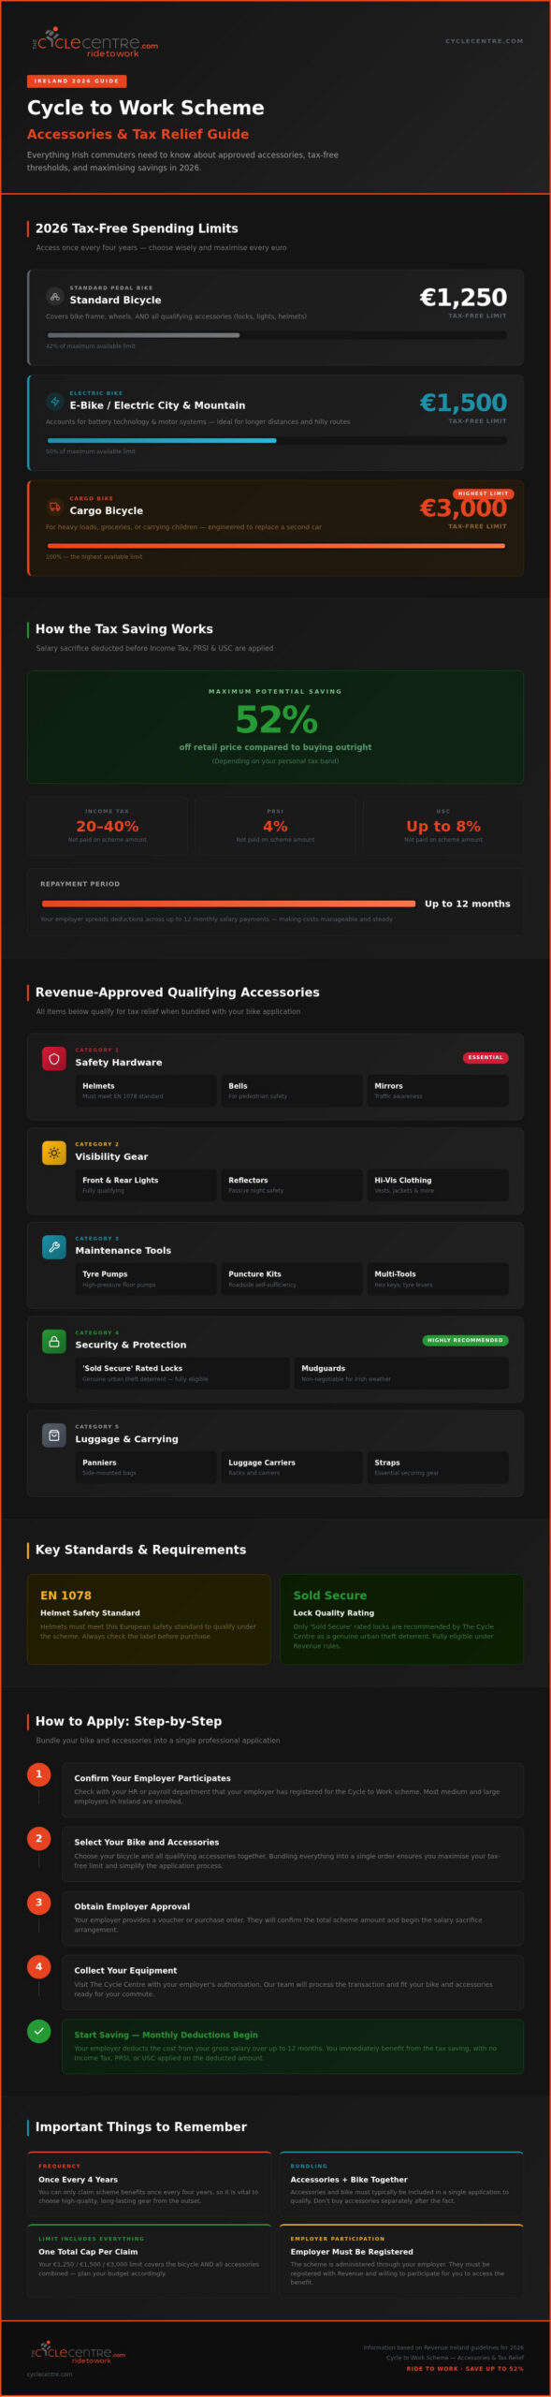Click the Helmets accessory tile
This screenshot has height=2397, width=551.
pos(146,1091)
